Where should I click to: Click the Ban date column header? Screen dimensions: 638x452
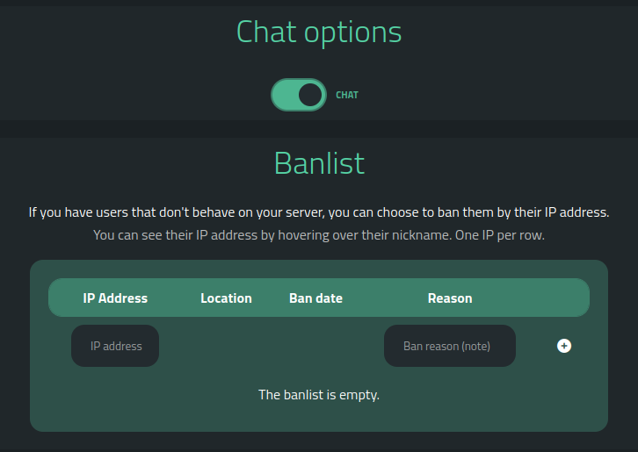(x=315, y=298)
